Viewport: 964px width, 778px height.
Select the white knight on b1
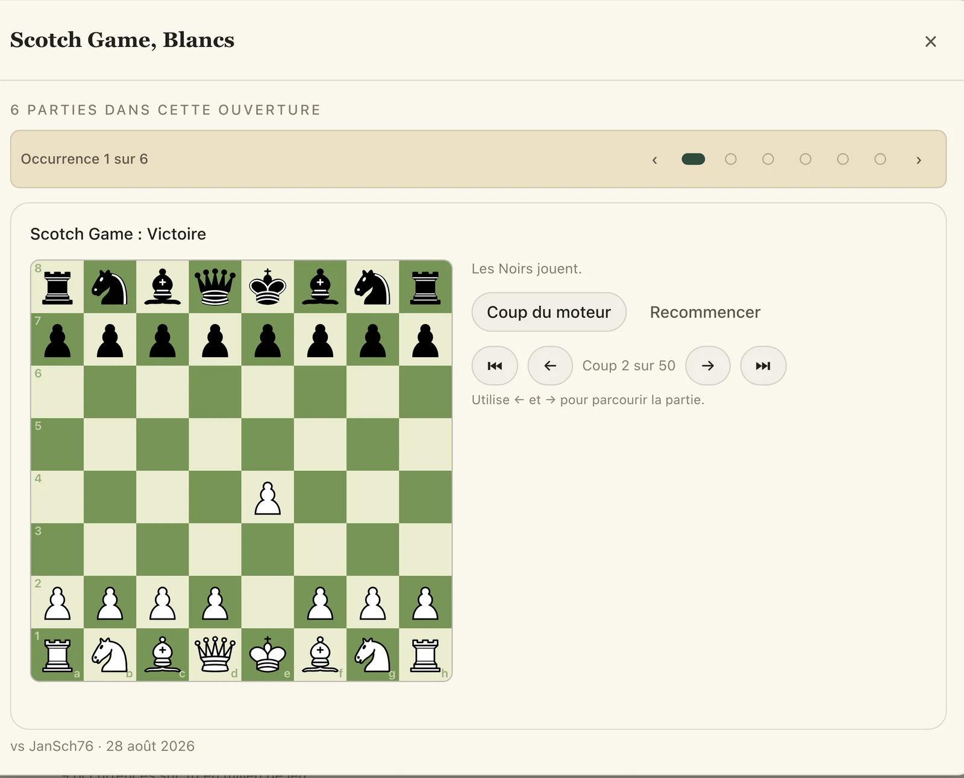click(x=110, y=655)
